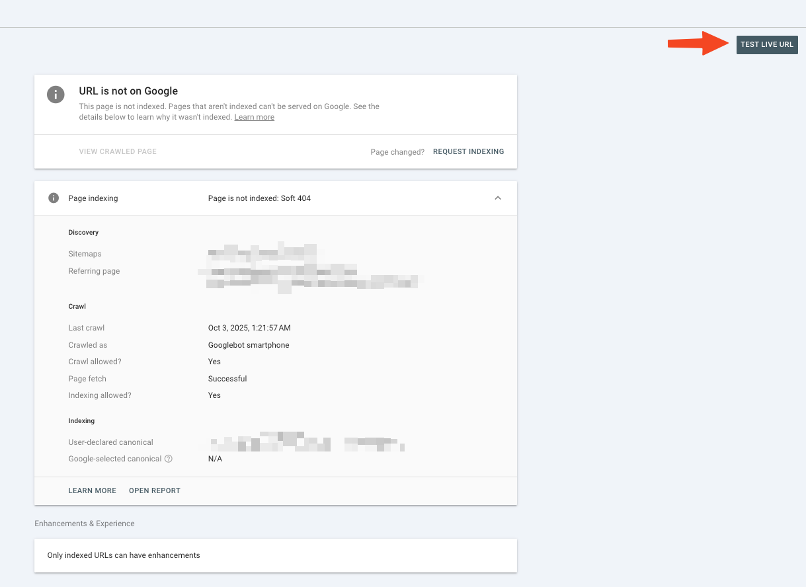Click the "Enhancements & Experience" heading

point(84,523)
